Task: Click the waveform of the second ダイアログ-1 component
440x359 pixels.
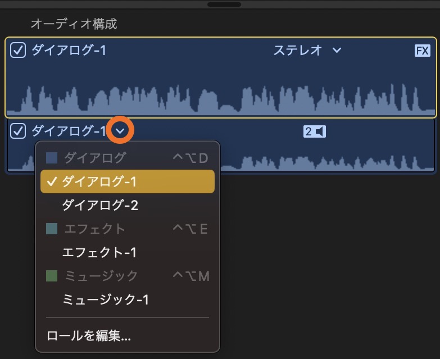Action: pos(327,163)
